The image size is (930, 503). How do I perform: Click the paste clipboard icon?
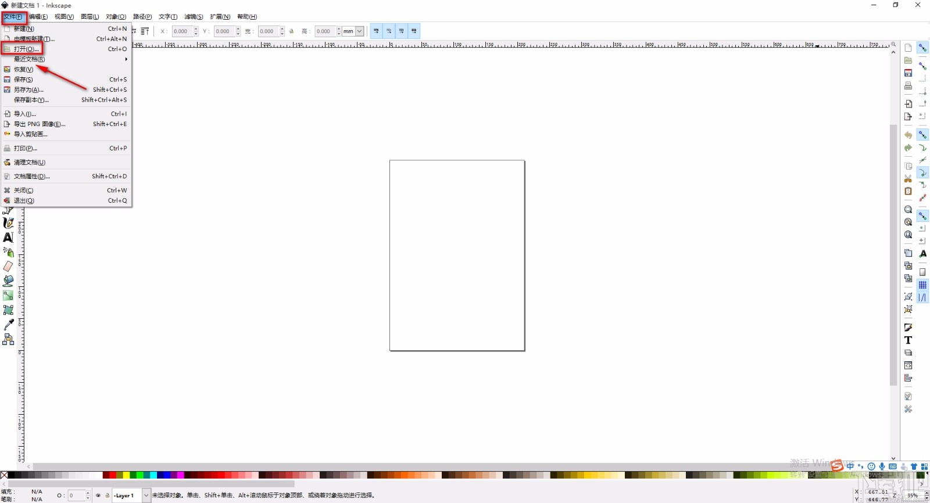click(908, 191)
